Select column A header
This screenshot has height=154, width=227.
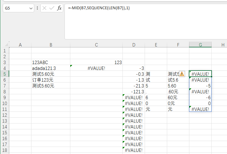click(x=20, y=45)
